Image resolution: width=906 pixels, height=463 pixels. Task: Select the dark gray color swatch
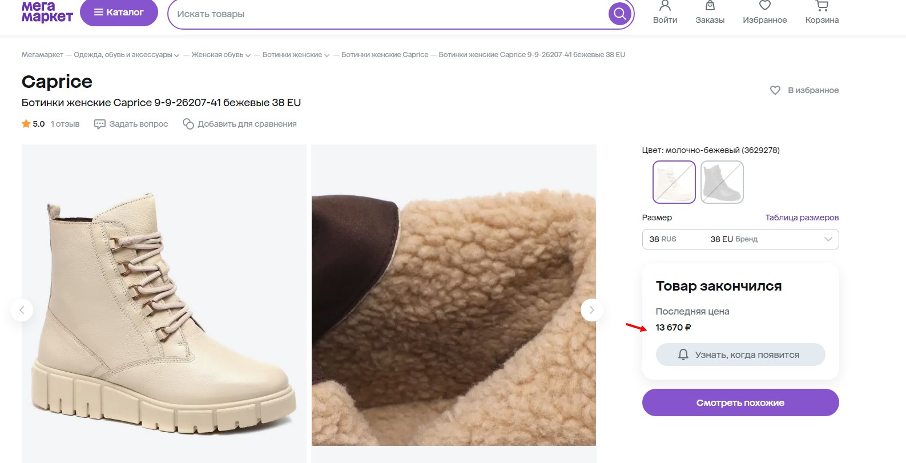tap(722, 182)
